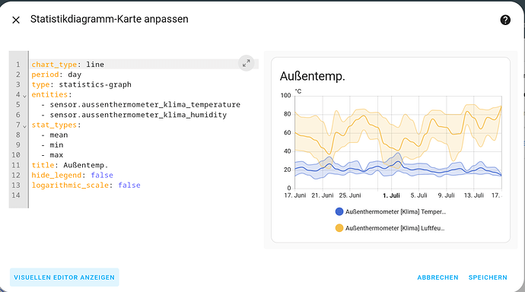Viewport: 525px width, 292px height.
Task: Click the entities: key line
Action: 52,94
